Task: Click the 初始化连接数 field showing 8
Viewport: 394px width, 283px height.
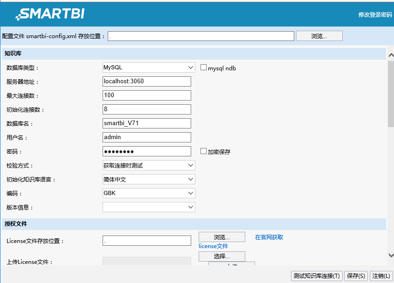Action: tap(147, 109)
